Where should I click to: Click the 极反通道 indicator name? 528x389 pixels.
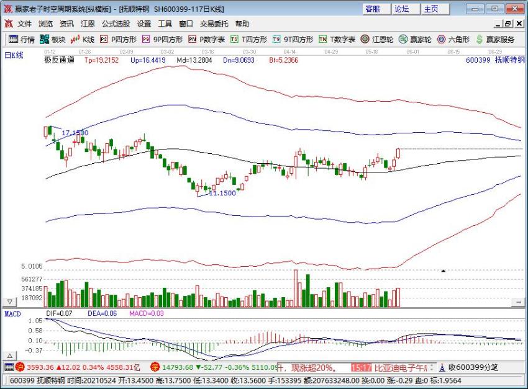(x=59, y=60)
